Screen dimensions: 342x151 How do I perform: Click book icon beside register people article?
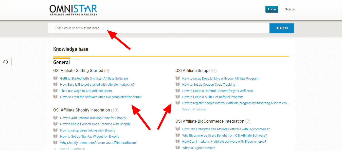178,103
